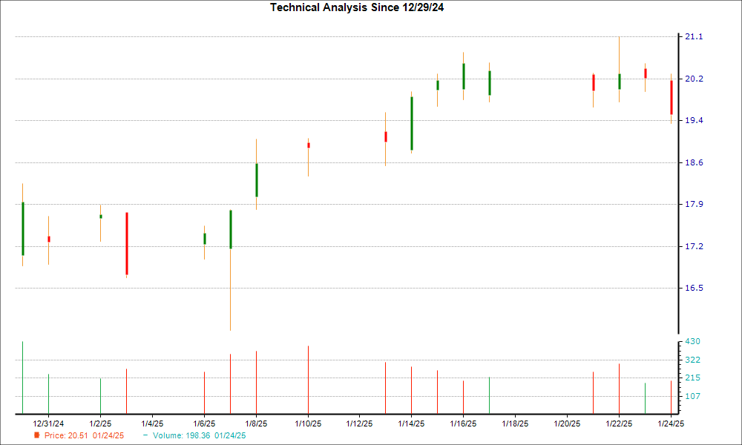Select the green candlestick on 1/14/25
Viewport: 742px width, 445px height.
tap(411, 122)
